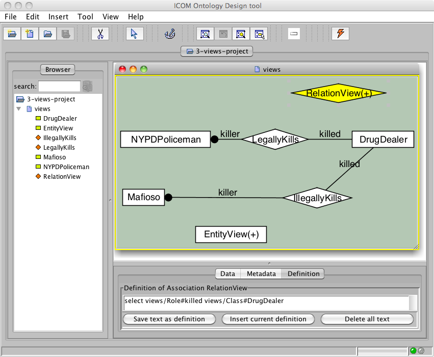The image size is (434, 357).
Task: Click the yellow square icon beside DrugDealer
Action: coord(38,118)
